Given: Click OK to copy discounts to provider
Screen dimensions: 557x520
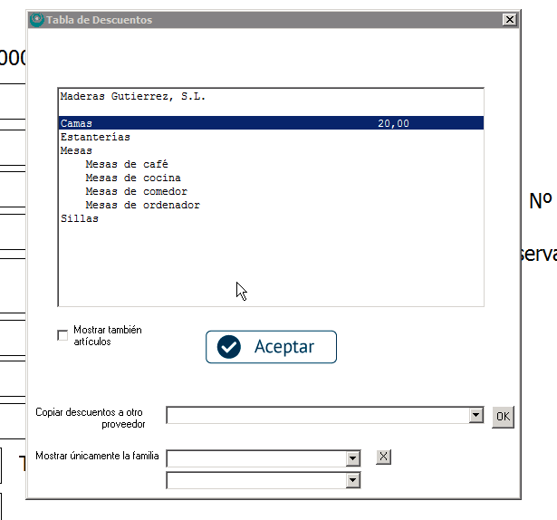Looking at the screenshot, I should [503, 417].
